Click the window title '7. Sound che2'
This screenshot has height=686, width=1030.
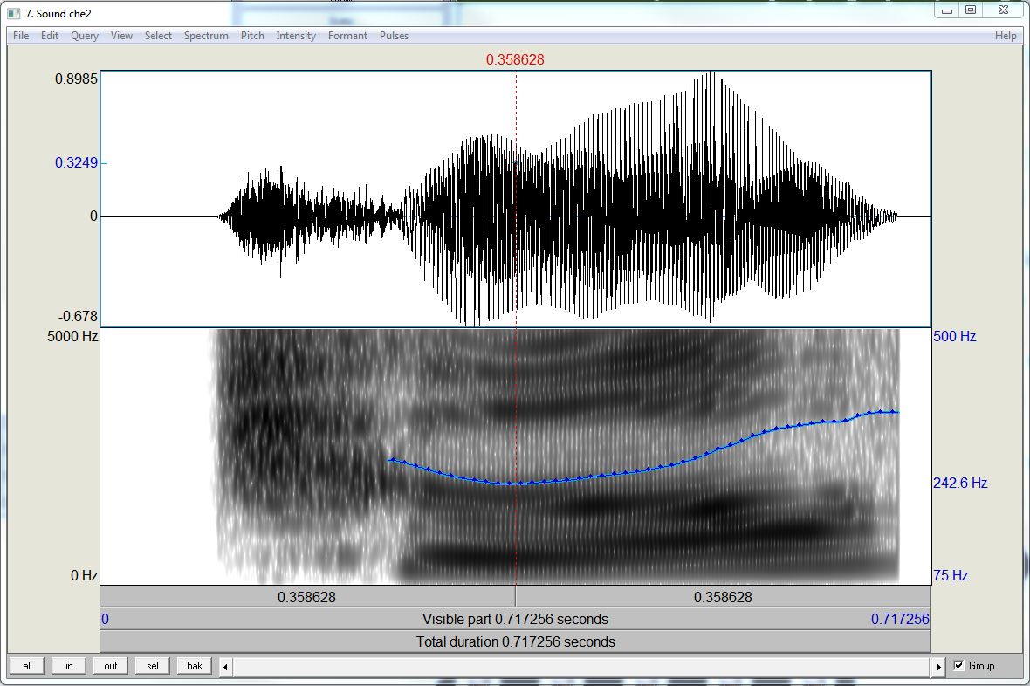pos(58,13)
